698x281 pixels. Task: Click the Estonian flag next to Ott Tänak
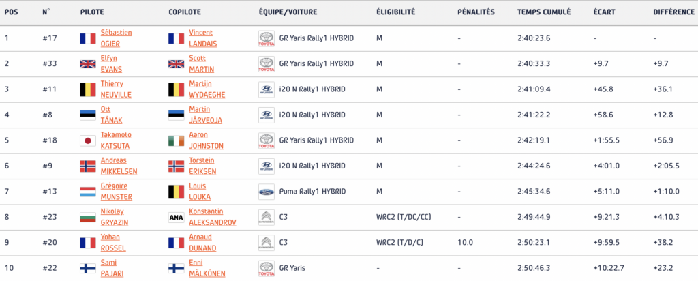point(88,115)
